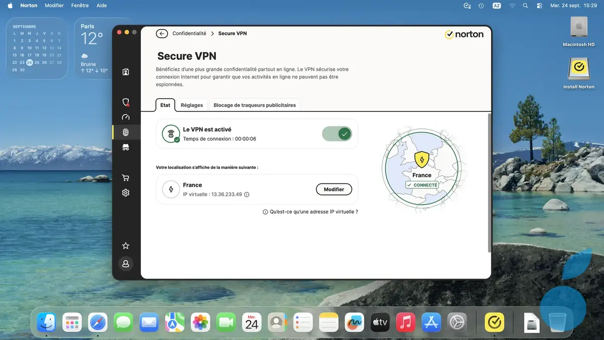
Task: Click the Modifier button to change VPN region
Action: pos(334,189)
